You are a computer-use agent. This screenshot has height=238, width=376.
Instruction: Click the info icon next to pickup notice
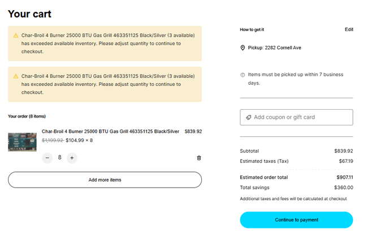tap(243, 75)
